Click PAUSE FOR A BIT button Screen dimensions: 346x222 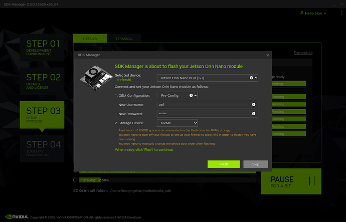(291, 181)
